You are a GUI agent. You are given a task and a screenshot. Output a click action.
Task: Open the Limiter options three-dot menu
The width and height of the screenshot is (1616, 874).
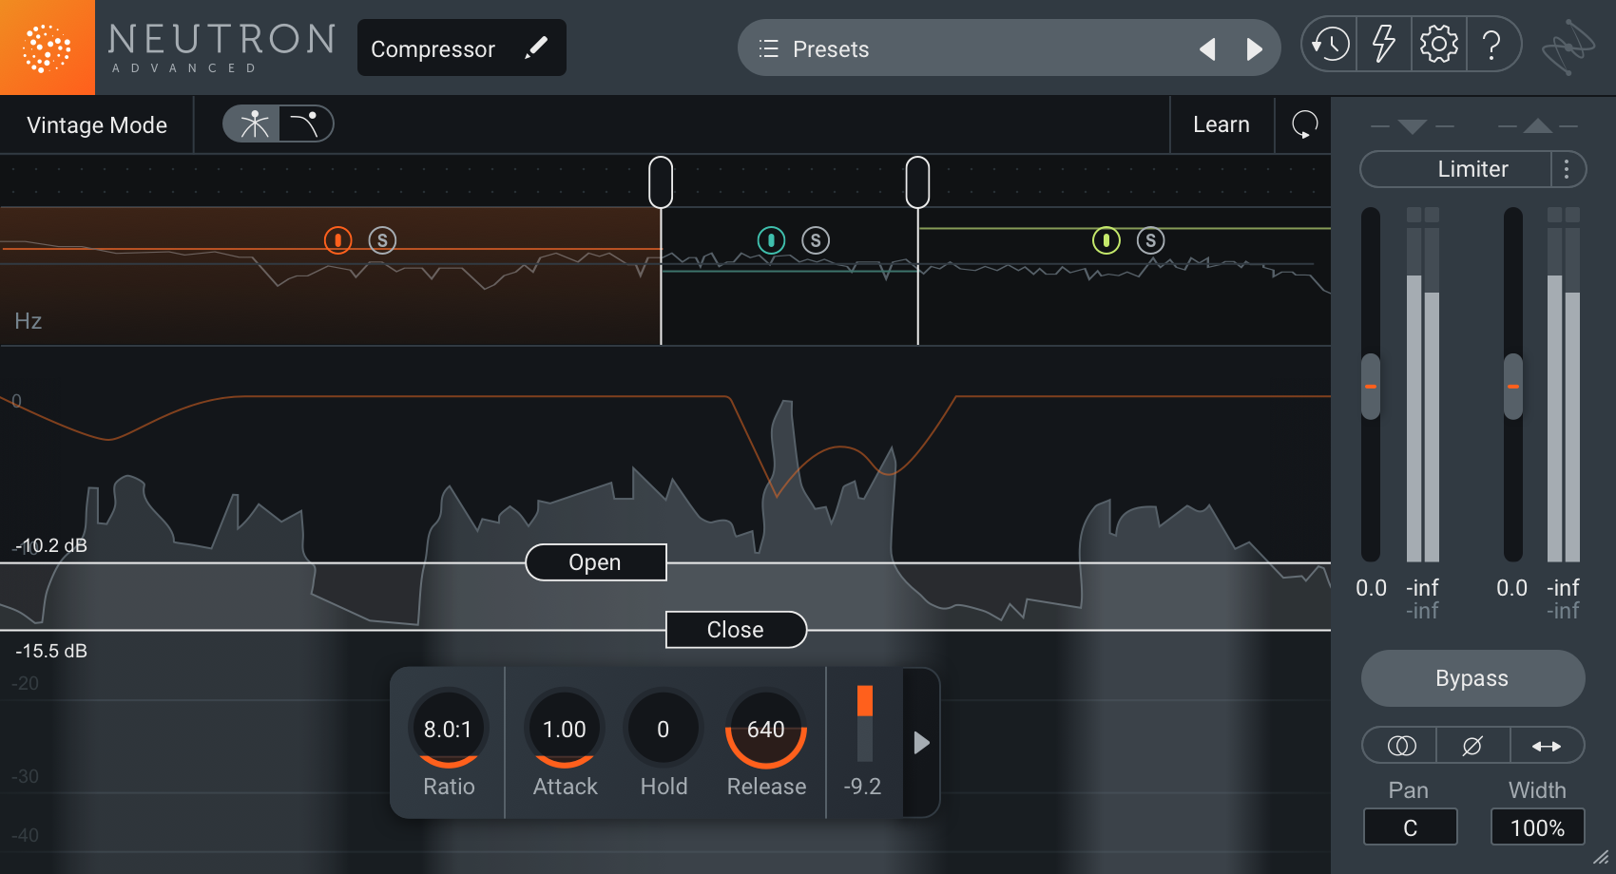[1567, 169]
